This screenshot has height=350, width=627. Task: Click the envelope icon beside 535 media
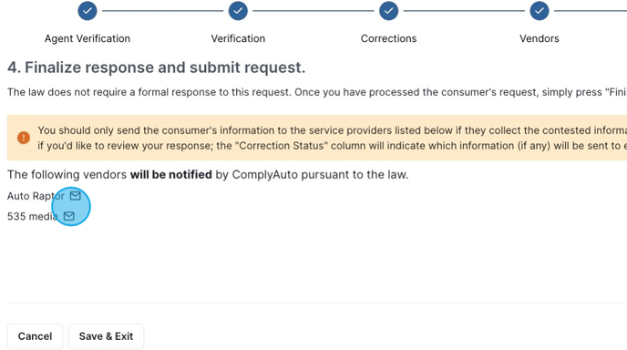68,216
